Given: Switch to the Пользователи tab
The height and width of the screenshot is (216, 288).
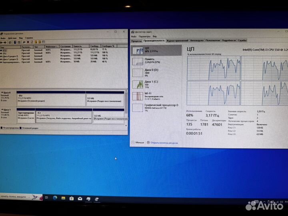Looking at the screenshot, I should pyautogui.click(x=213, y=40).
